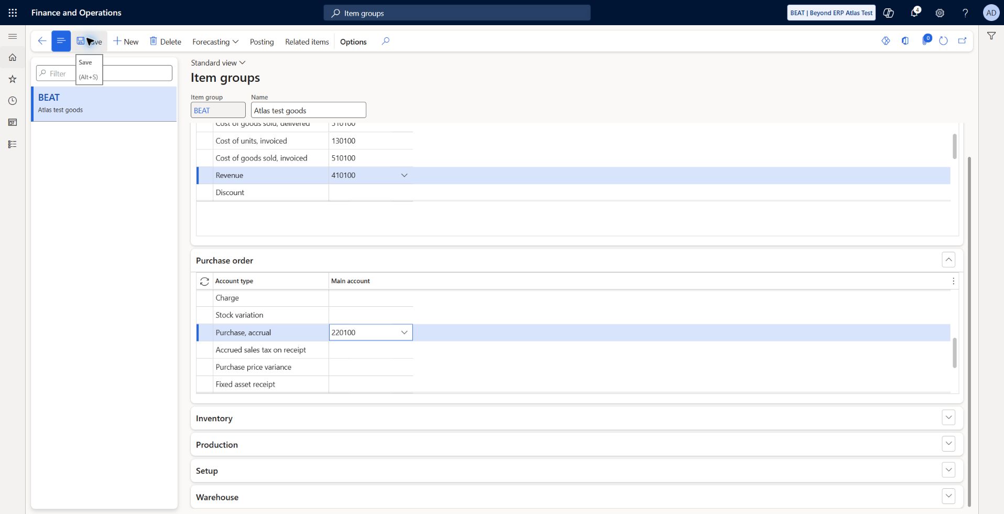Expand the Setup section
Image resolution: width=1004 pixels, height=514 pixels.
point(948,470)
